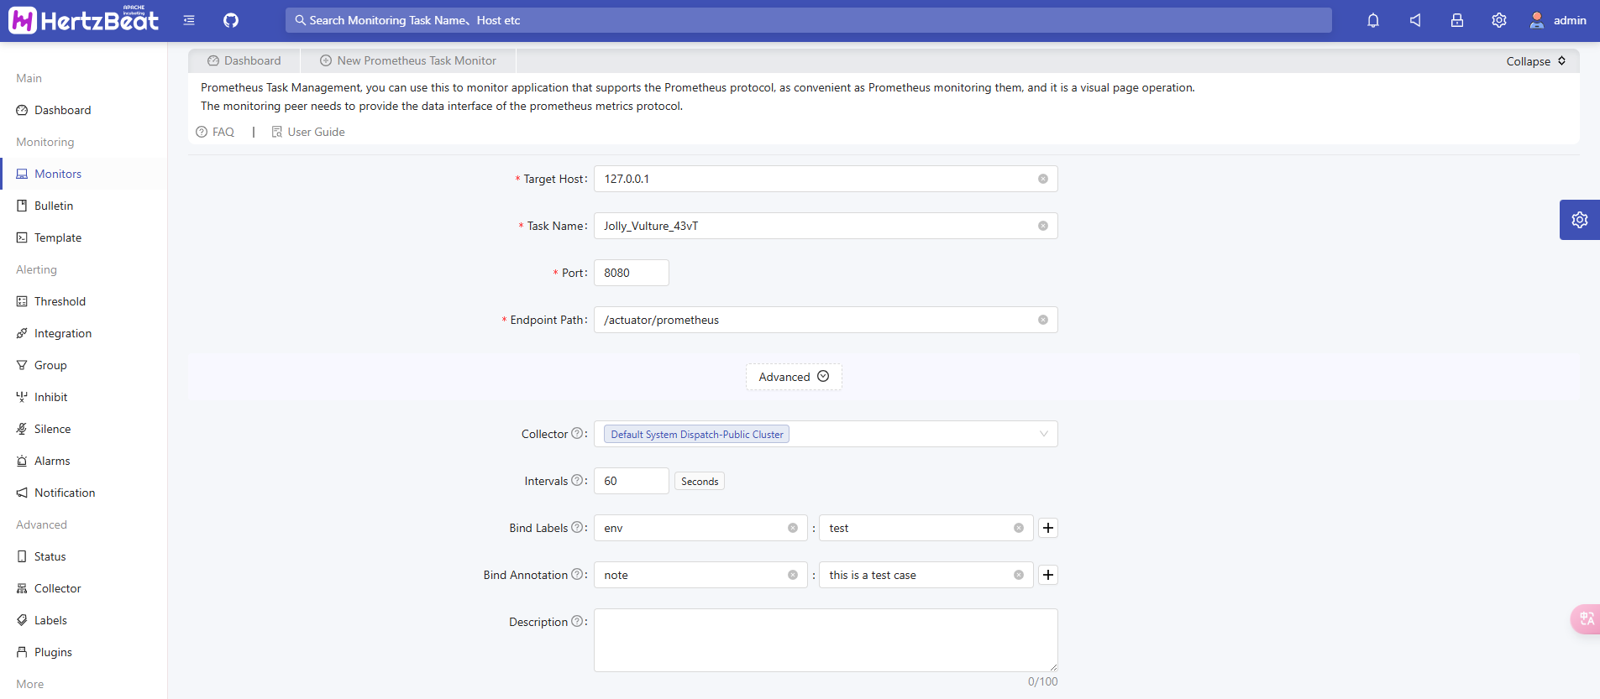Toggle the sidebar menu fold icon

pyautogui.click(x=189, y=20)
